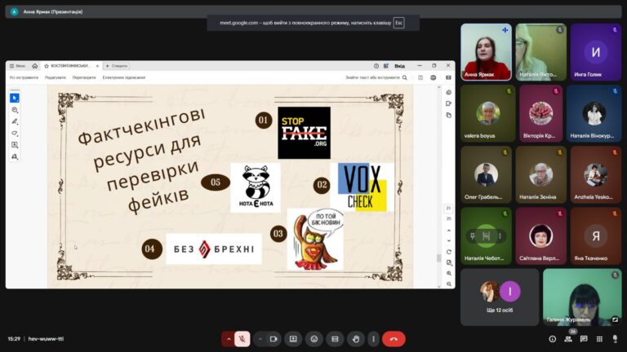Image resolution: width=627 pixels, height=352 pixels.
Task: Click the find text or tool search field
Action: [376, 77]
